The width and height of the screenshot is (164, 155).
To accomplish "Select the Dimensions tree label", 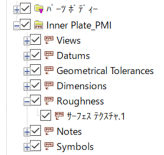I will point(82,86).
